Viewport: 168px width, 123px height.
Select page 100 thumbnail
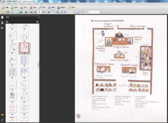[x=25, y=72]
